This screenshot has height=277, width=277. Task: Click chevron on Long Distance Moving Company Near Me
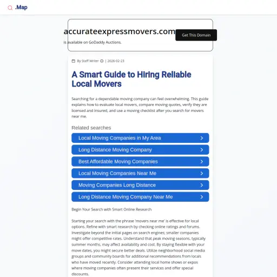click(x=202, y=197)
